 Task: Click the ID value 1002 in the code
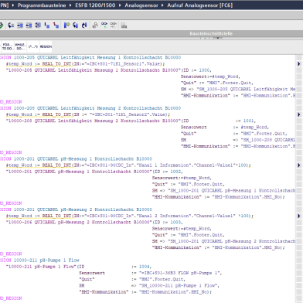click(x=175, y=172)
